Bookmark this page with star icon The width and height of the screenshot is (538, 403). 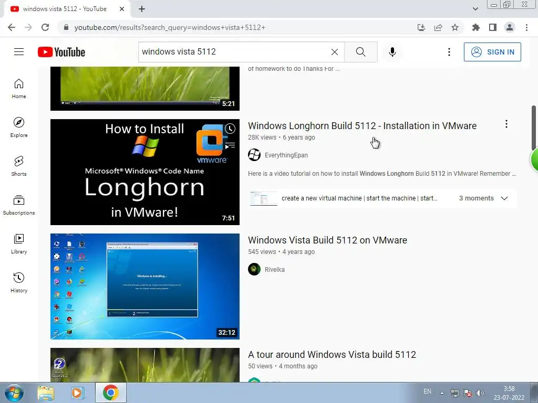455,27
